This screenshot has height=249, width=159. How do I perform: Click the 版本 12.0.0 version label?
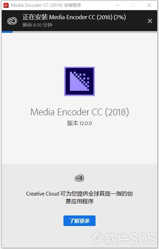click(79, 123)
